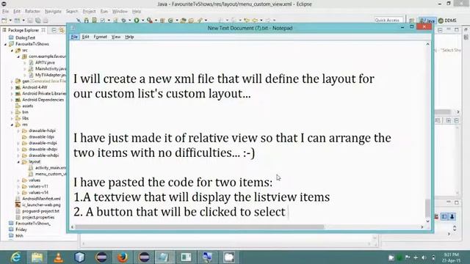Expand the gen folder node
The height and width of the screenshot is (264, 470).
tap(12, 81)
